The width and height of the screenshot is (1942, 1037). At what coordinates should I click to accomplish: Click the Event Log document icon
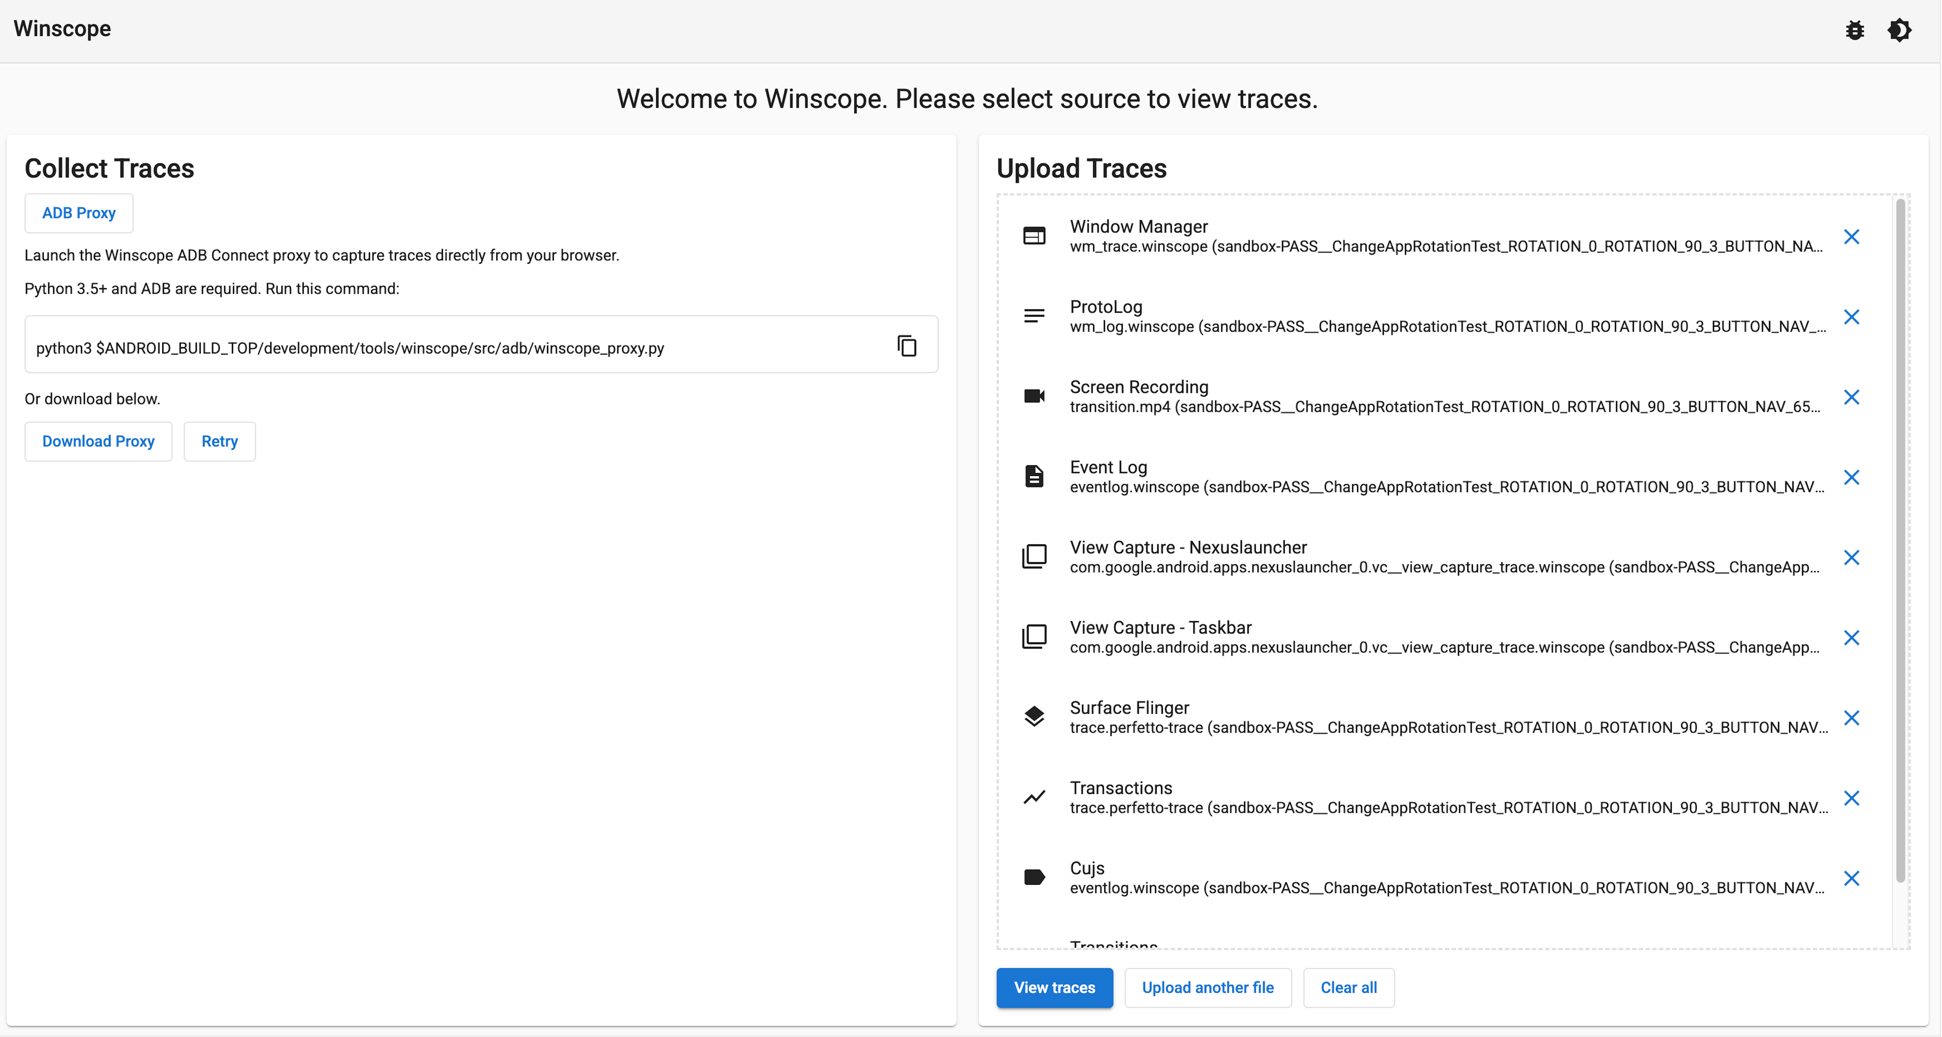tap(1034, 476)
